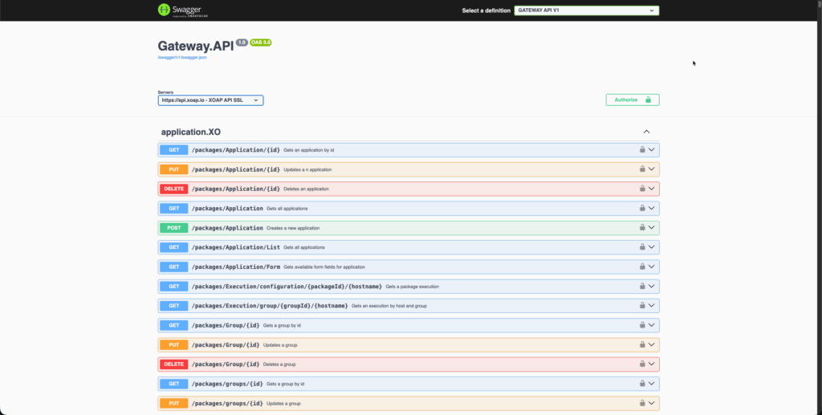This screenshot has height=415, width=822.
Task: Collapse the application.XO section
Action: click(646, 132)
